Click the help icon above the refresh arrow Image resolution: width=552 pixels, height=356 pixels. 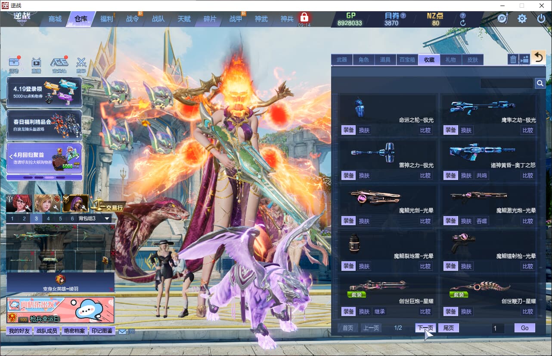click(463, 15)
